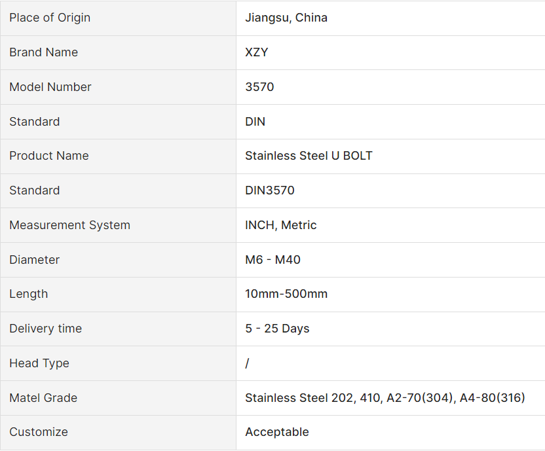545x451 pixels.
Task: Click the length value '10mm-500mm'
Action: tap(286, 294)
